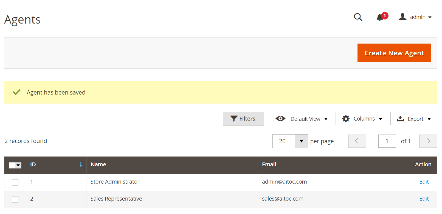
Task: Tick the Sales Representative row checkbox
Action: (15, 199)
